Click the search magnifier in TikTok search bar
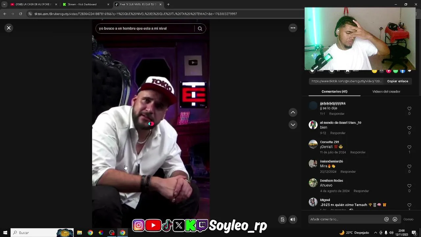The image size is (421, 237). (x=200, y=29)
